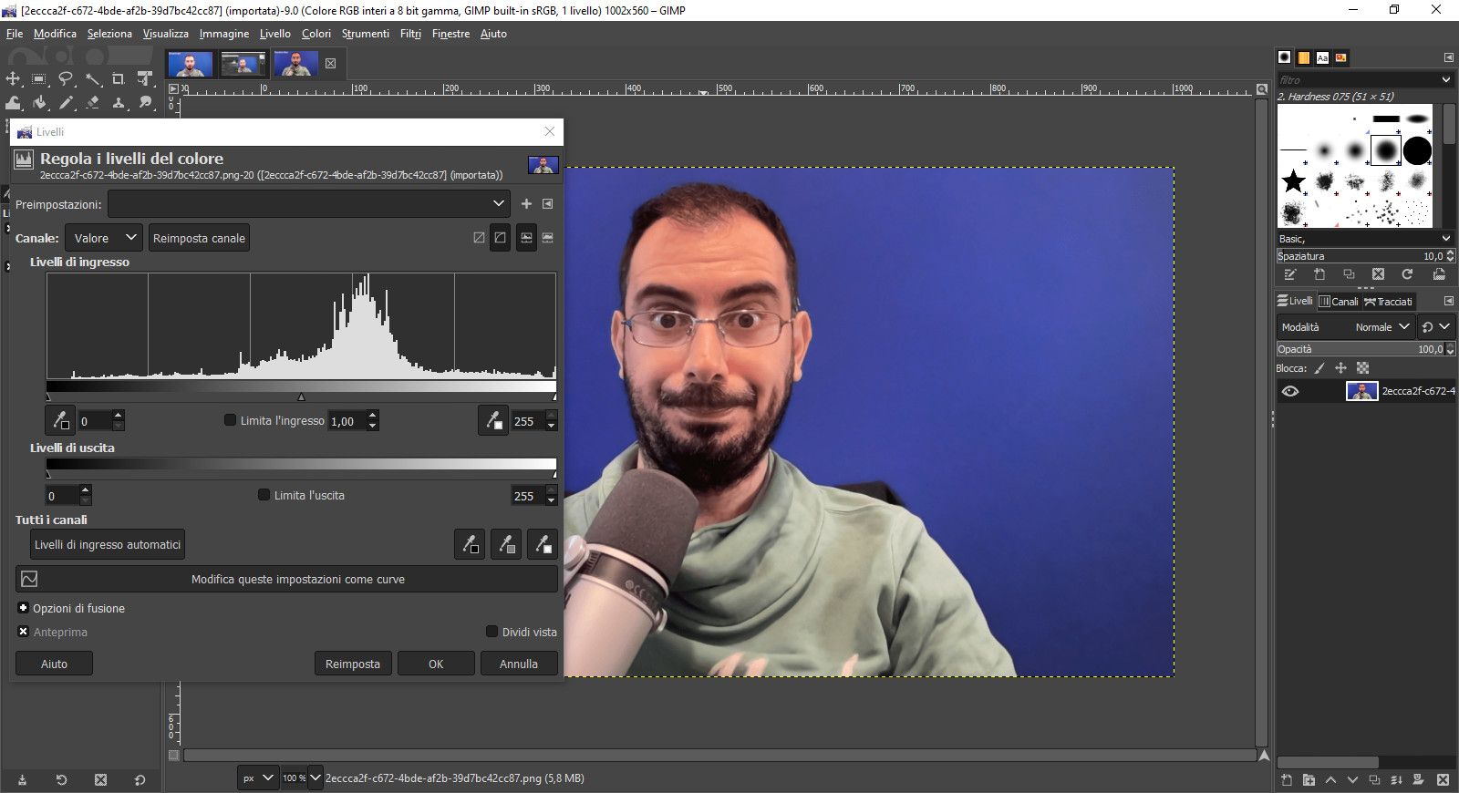This screenshot has height=793, width=1459.
Task: Enable Limita l'uscita checkbox
Action: coord(264,495)
